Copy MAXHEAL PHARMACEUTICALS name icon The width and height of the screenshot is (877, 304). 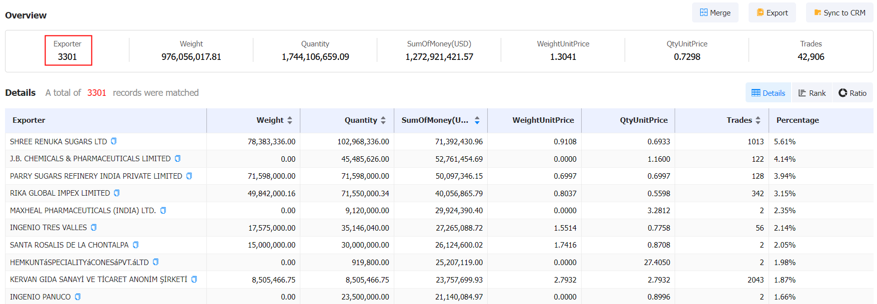tap(163, 211)
